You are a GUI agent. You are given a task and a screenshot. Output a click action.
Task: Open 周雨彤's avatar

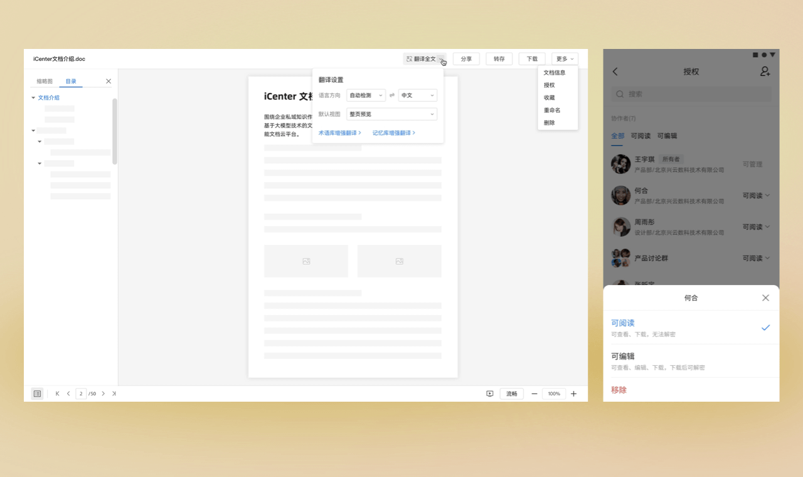pos(621,227)
